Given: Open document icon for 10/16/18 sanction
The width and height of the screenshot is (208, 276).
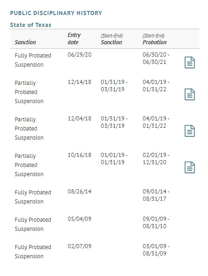Looking at the screenshot, I should coord(190,167).
